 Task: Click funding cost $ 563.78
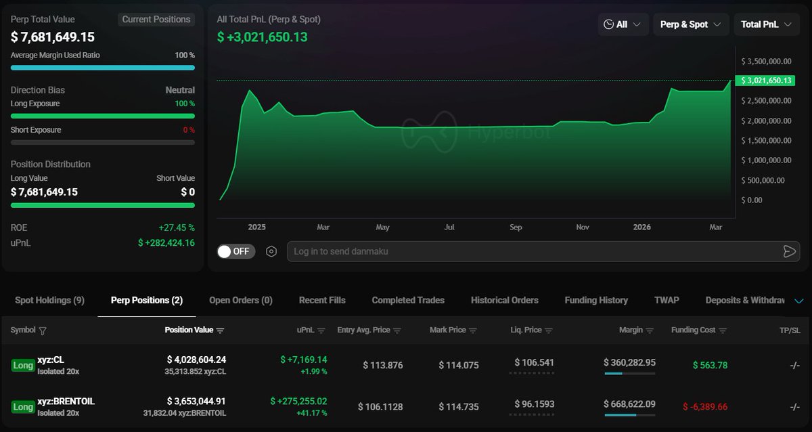710,365
